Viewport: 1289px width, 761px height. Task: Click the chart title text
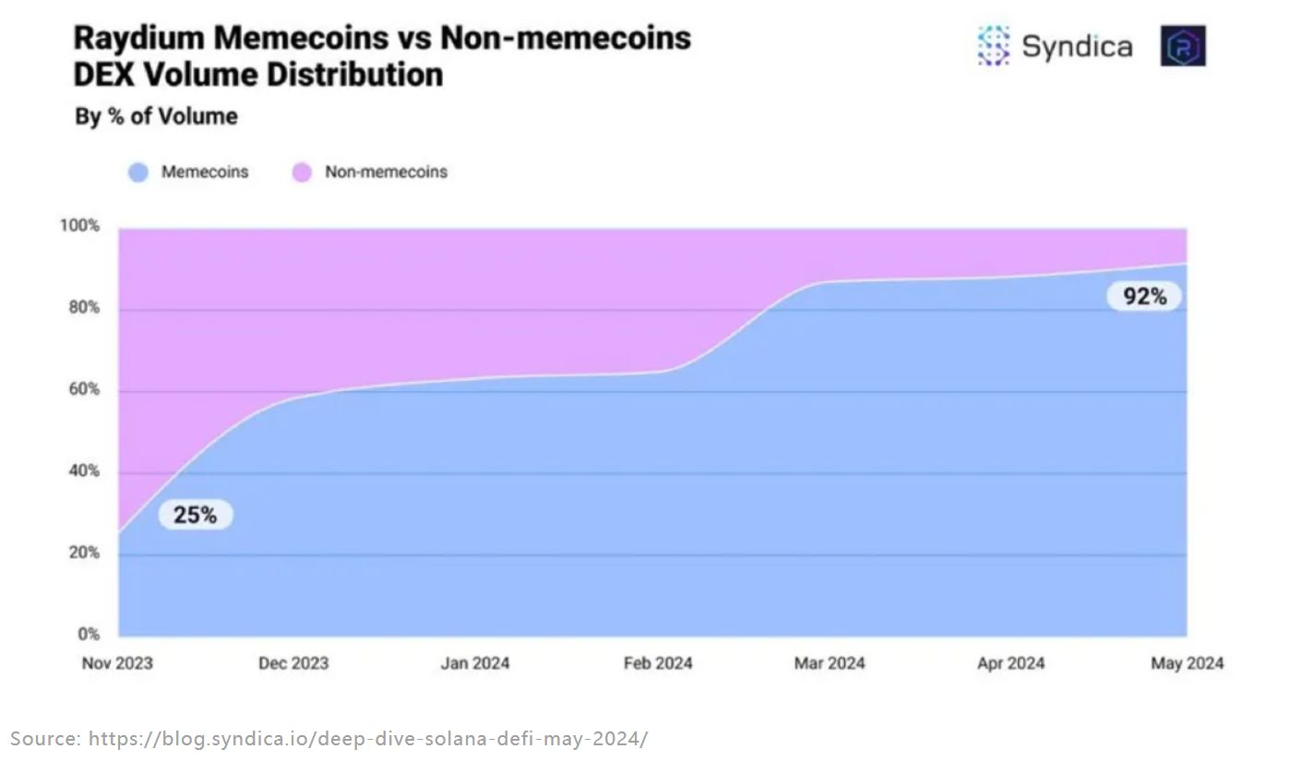[382, 55]
